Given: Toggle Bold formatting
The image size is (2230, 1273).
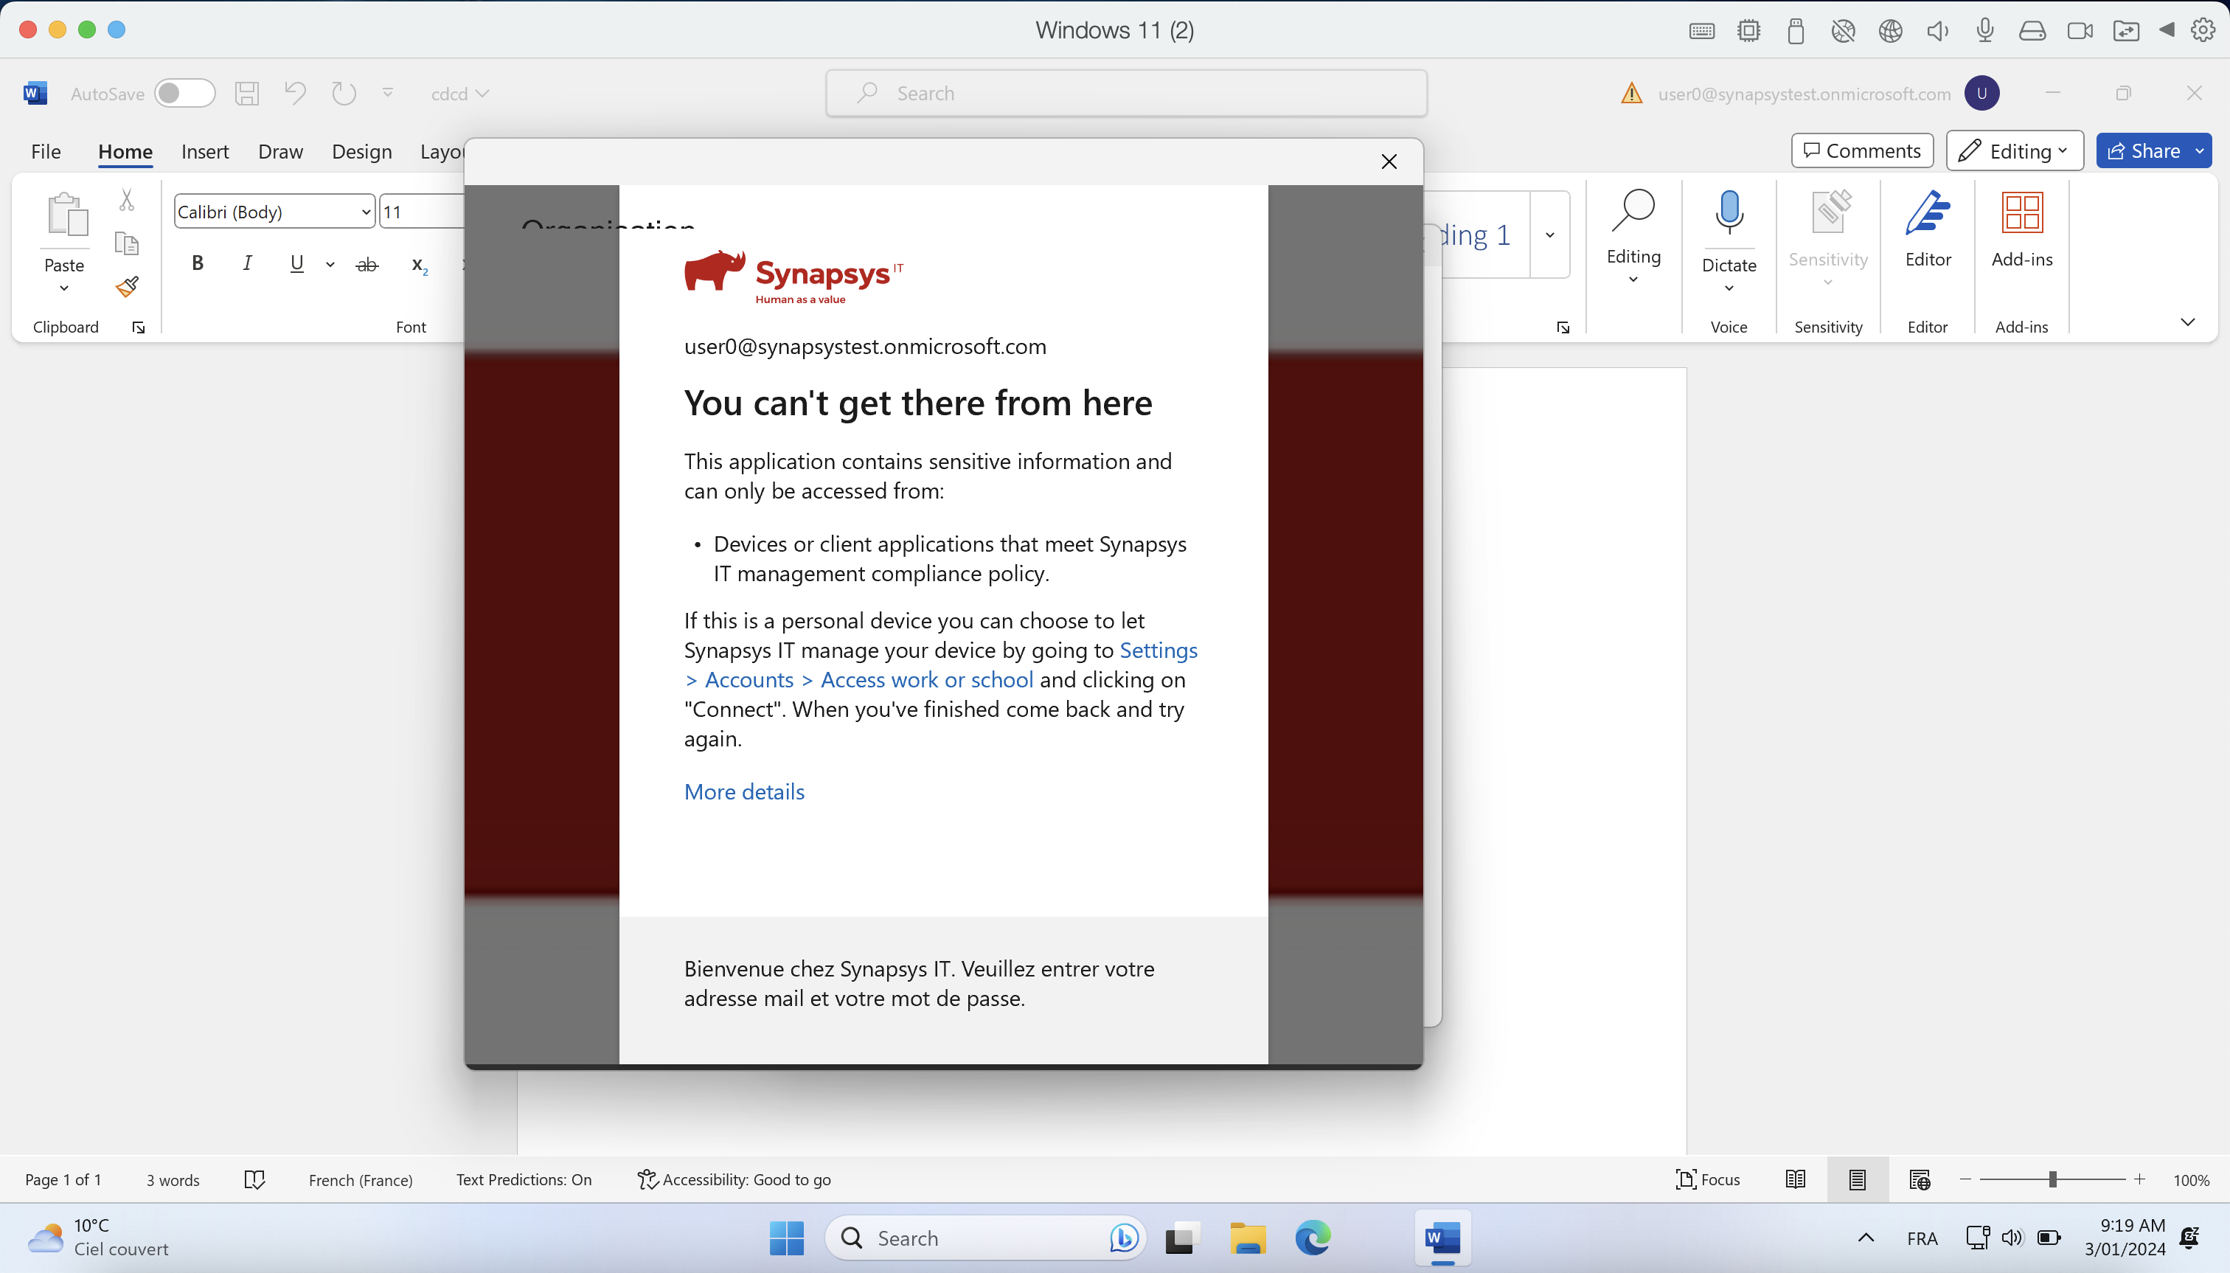Looking at the screenshot, I should click(x=198, y=263).
